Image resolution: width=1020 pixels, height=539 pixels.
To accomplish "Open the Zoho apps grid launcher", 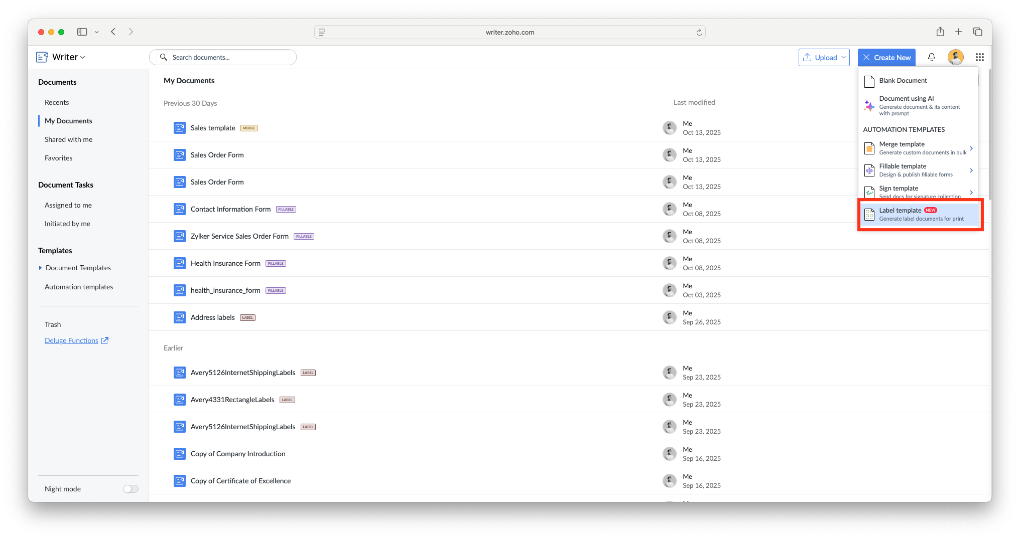I will click(x=979, y=57).
